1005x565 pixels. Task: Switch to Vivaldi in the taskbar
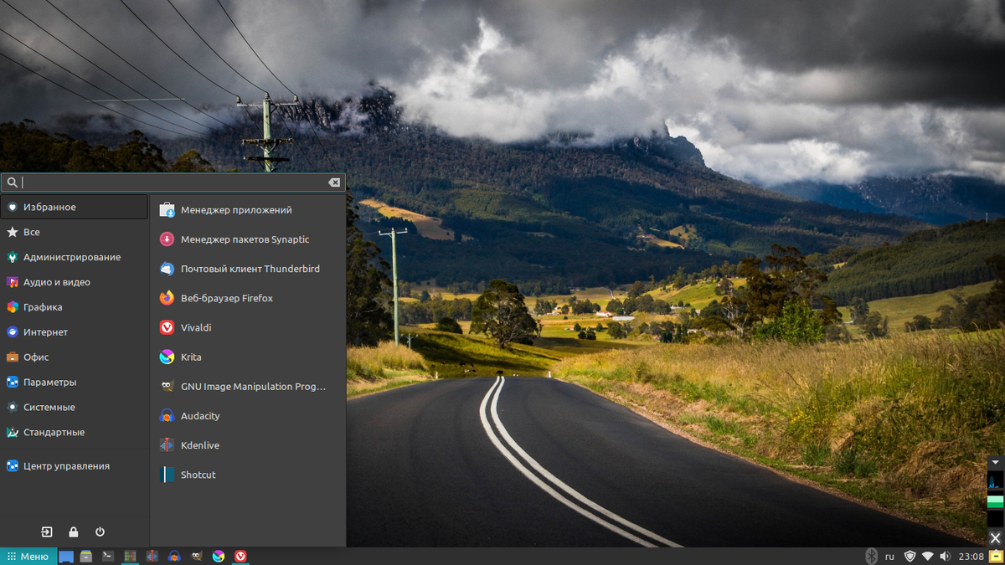tap(240, 556)
